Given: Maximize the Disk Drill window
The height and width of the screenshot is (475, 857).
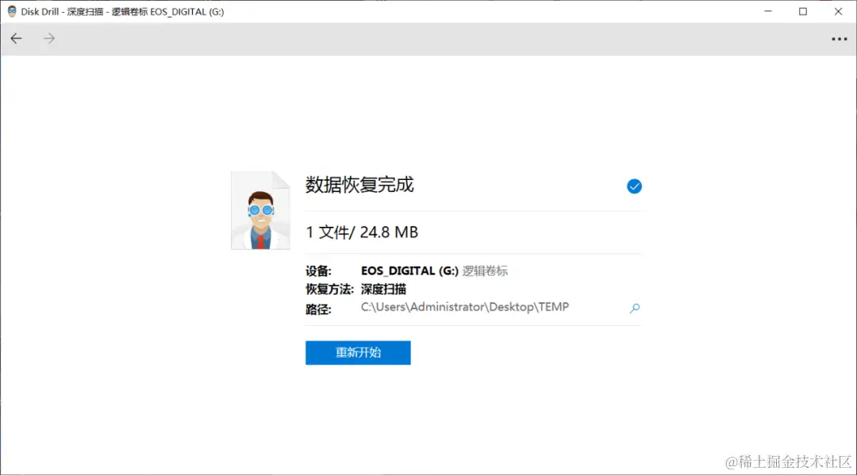Looking at the screenshot, I should pyautogui.click(x=803, y=11).
